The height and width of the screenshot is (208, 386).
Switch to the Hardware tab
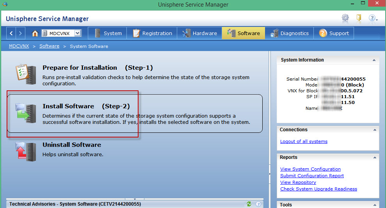click(199, 33)
